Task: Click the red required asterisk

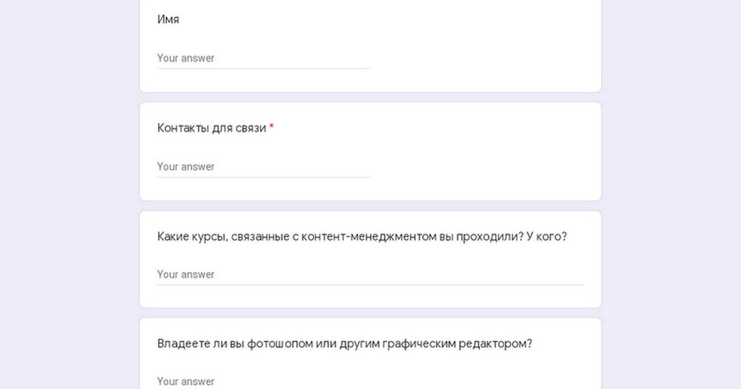Action: [x=272, y=127]
